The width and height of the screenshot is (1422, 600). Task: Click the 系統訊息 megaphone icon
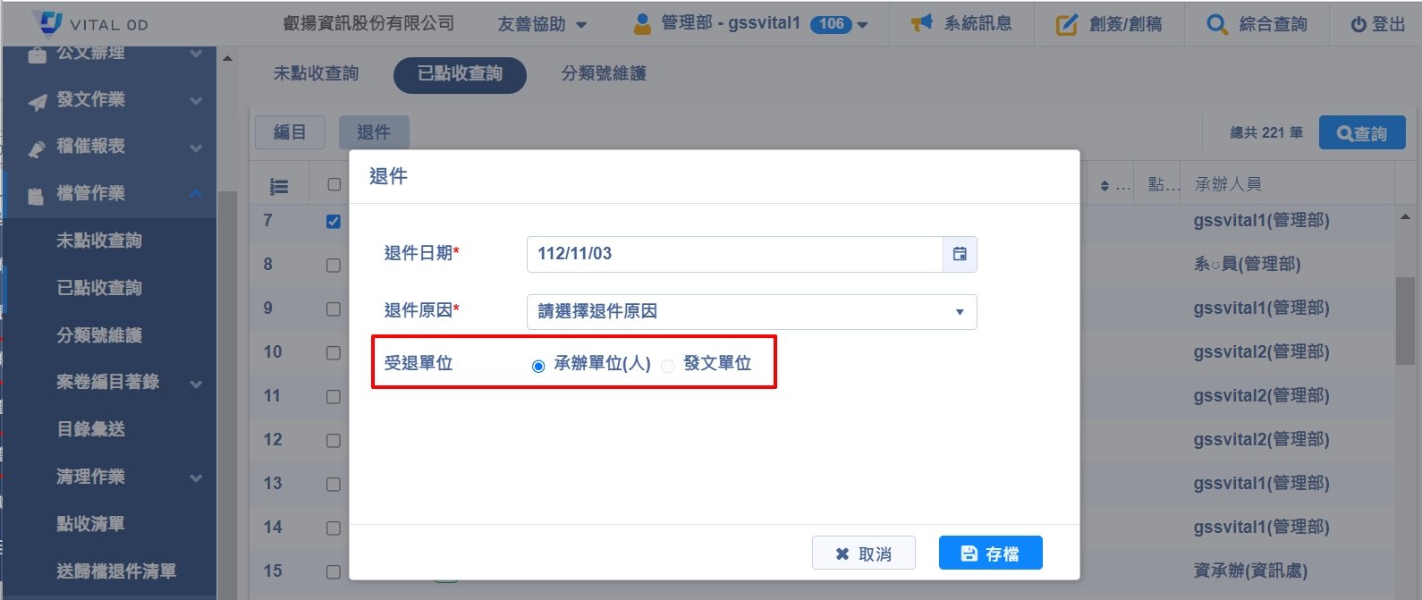(921, 23)
